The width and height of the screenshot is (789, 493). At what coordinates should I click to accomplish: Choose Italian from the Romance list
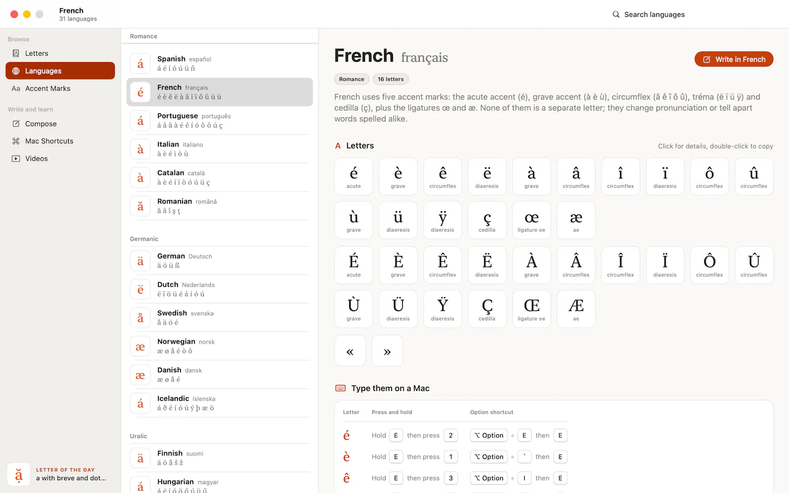coord(220,149)
